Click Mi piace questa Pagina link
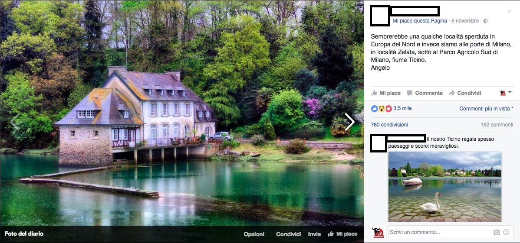520x243 pixels. click(420, 21)
